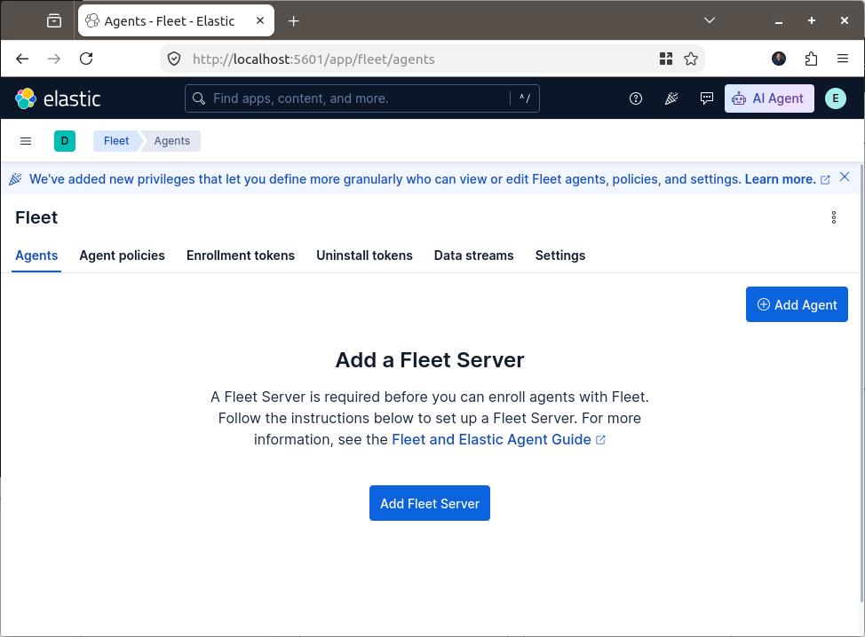
Task: Open the D space selector badge
Action: click(65, 141)
